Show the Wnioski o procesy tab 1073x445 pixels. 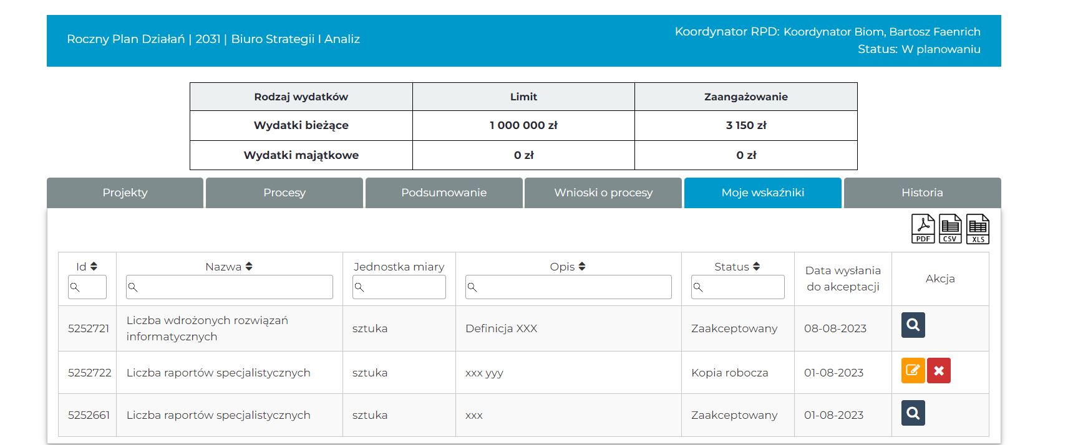603,193
